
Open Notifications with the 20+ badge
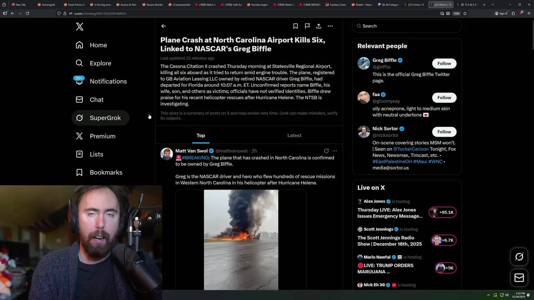coord(101,81)
